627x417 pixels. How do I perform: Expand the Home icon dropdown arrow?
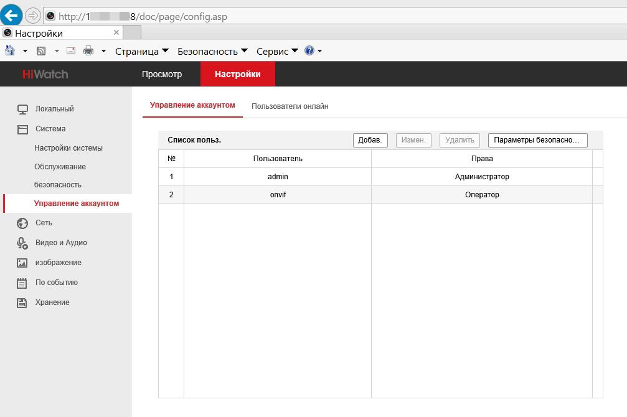[25, 51]
